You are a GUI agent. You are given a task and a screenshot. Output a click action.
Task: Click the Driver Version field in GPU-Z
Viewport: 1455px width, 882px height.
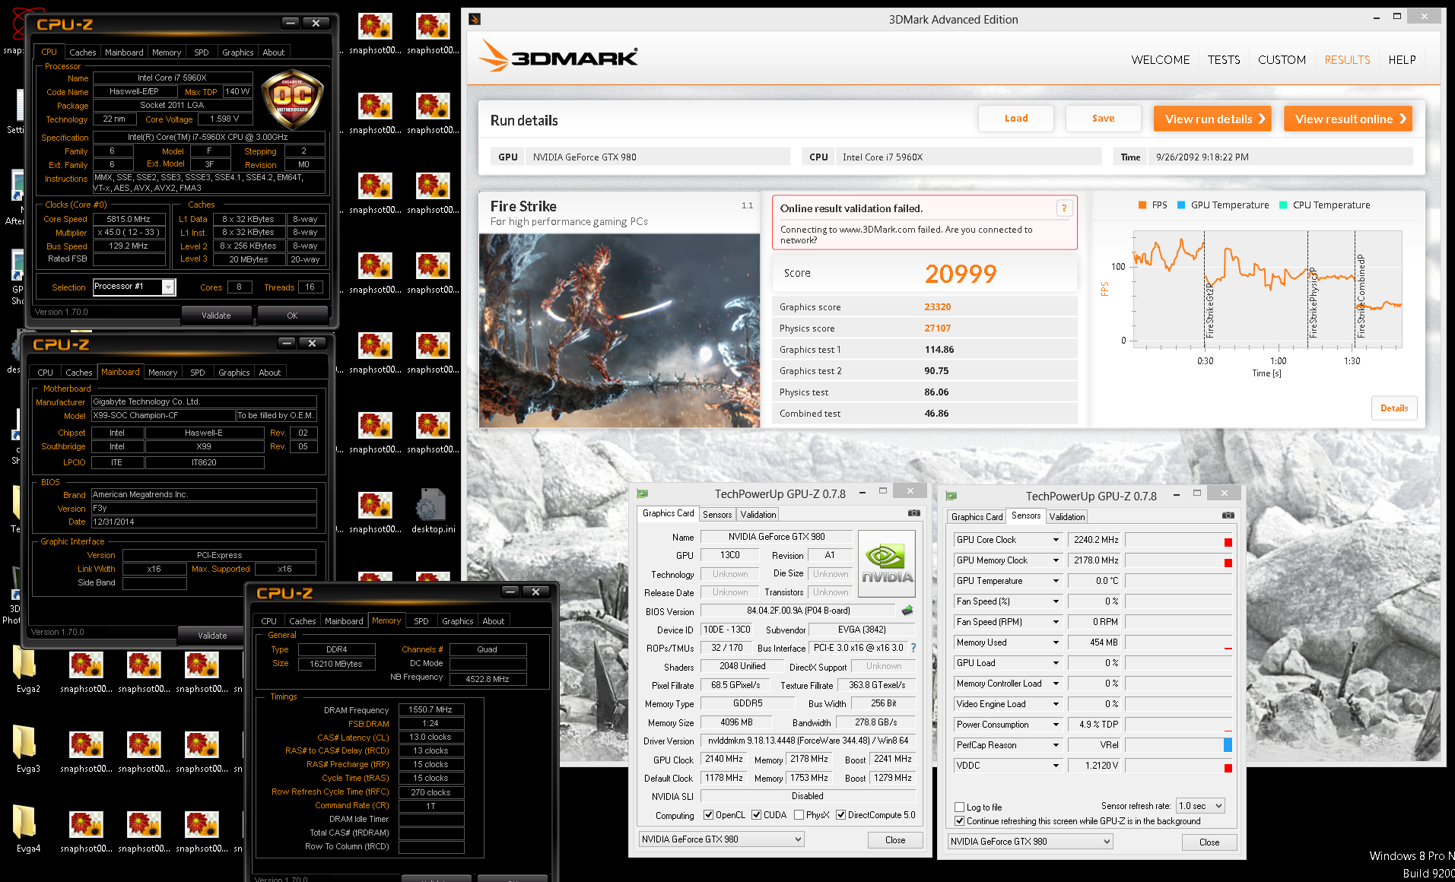click(808, 741)
